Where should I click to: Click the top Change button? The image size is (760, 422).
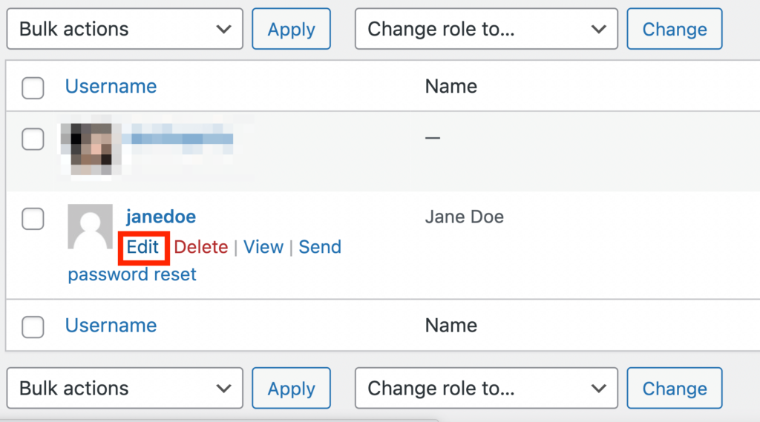tap(674, 30)
